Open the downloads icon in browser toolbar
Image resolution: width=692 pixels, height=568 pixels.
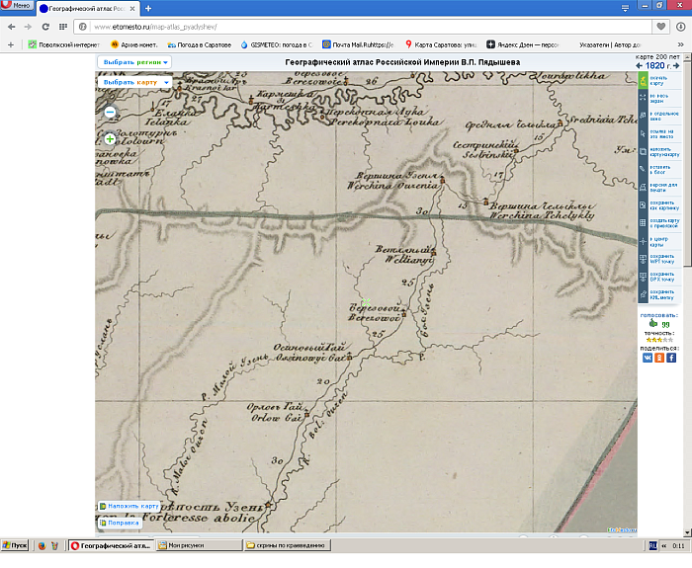[x=680, y=27]
